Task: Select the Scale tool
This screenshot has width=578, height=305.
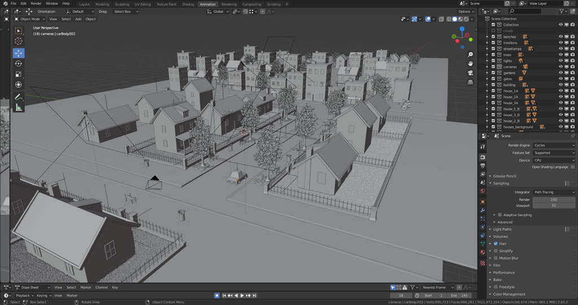Action: [x=19, y=74]
